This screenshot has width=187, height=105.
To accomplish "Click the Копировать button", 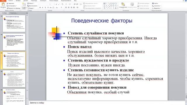I will point(12,6).
